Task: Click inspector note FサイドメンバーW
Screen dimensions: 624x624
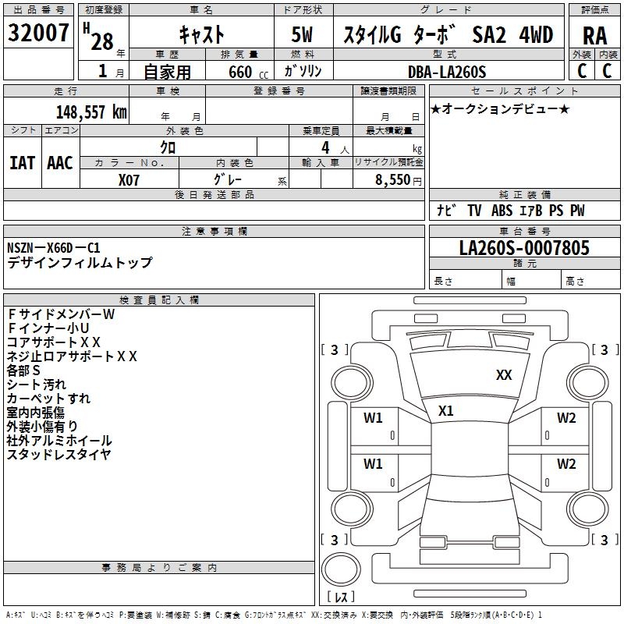Action: point(62,314)
